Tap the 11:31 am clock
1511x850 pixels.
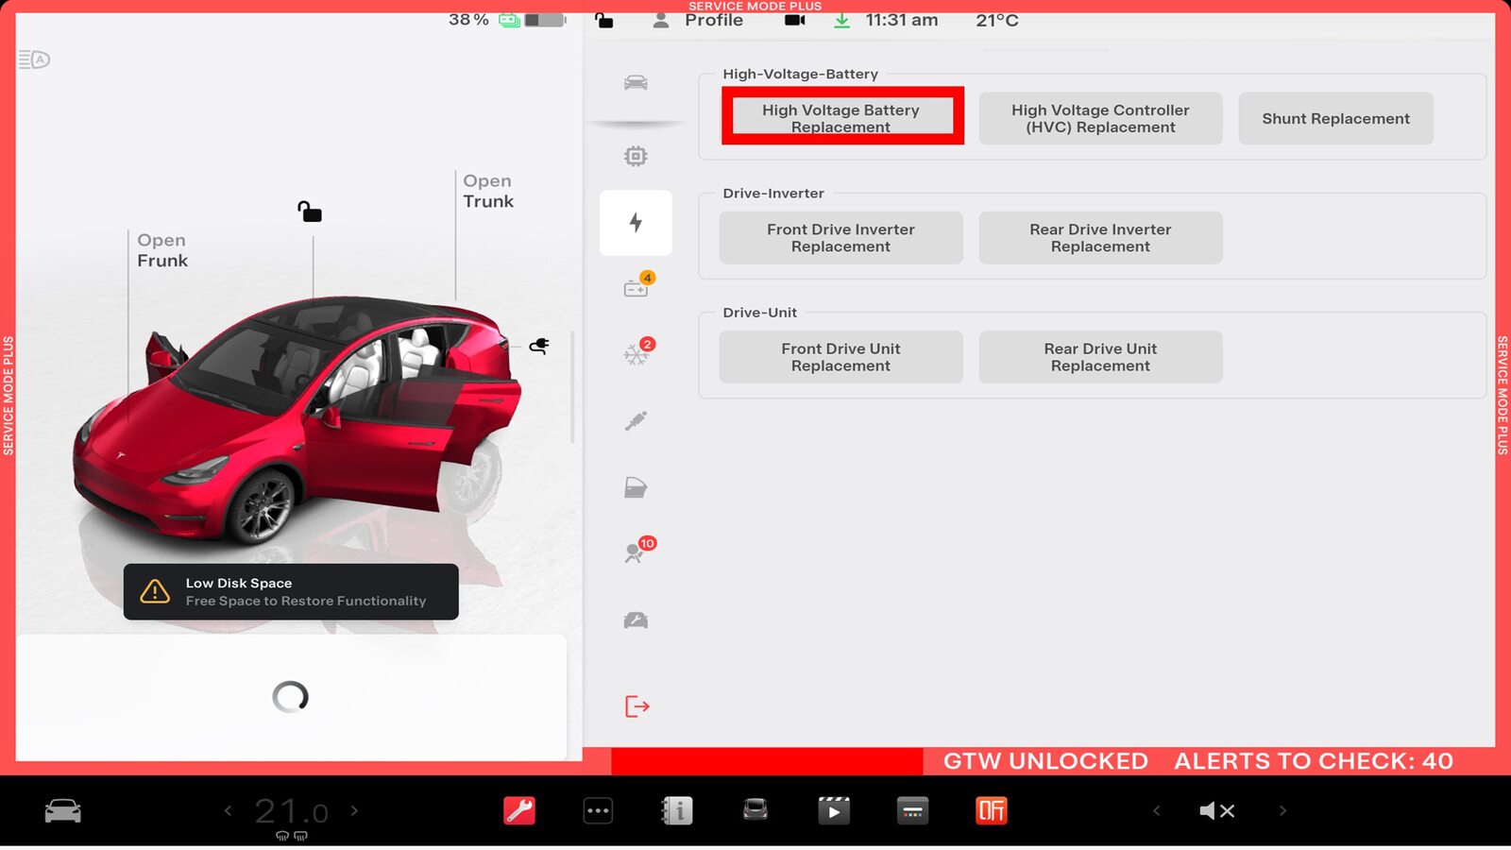pyautogui.click(x=902, y=20)
